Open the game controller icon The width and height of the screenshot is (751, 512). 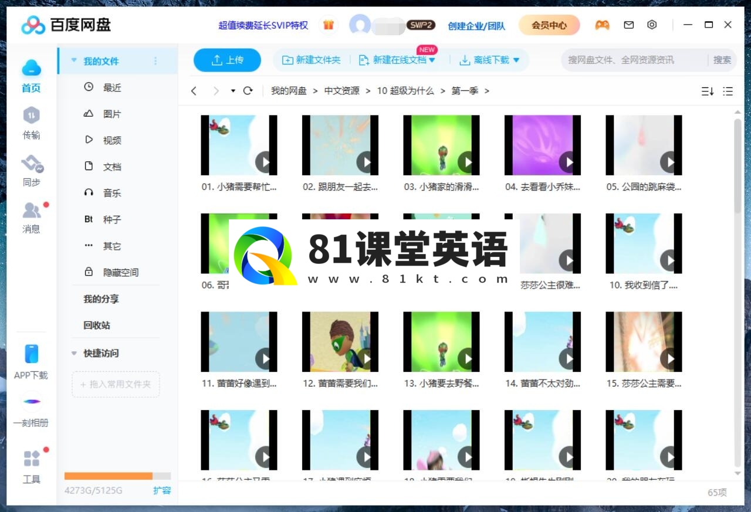click(602, 25)
